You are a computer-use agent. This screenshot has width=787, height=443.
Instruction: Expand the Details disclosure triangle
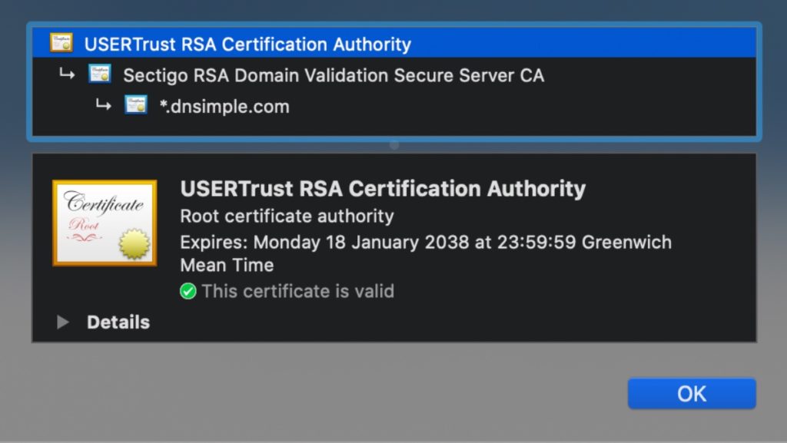(63, 322)
